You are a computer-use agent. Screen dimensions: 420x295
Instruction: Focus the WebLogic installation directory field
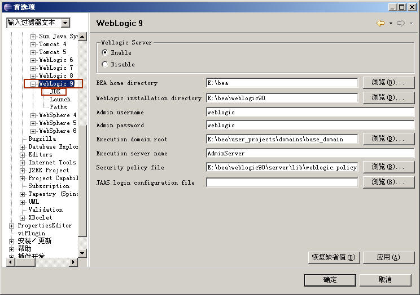282,98
